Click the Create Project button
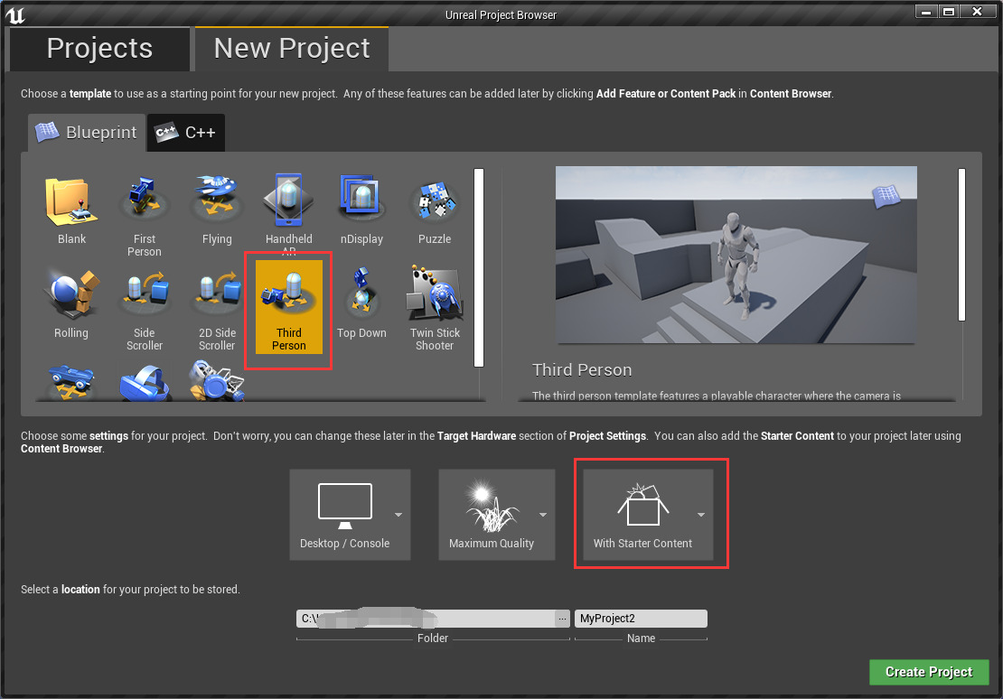Screen dimensions: 1003x699 (929, 672)
